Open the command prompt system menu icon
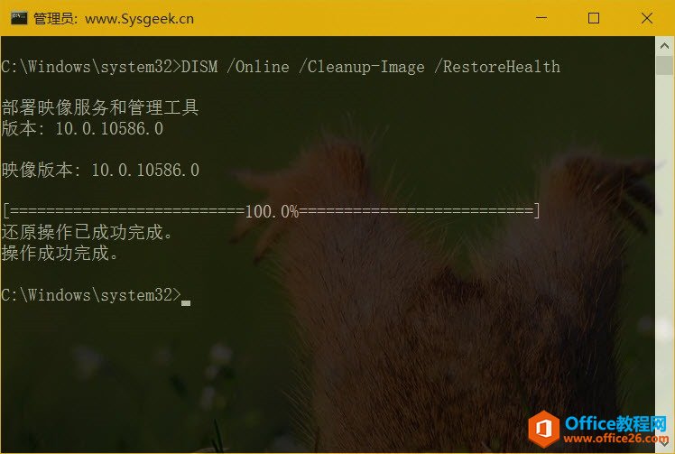The height and width of the screenshot is (454, 675). click(x=19, y=18)
